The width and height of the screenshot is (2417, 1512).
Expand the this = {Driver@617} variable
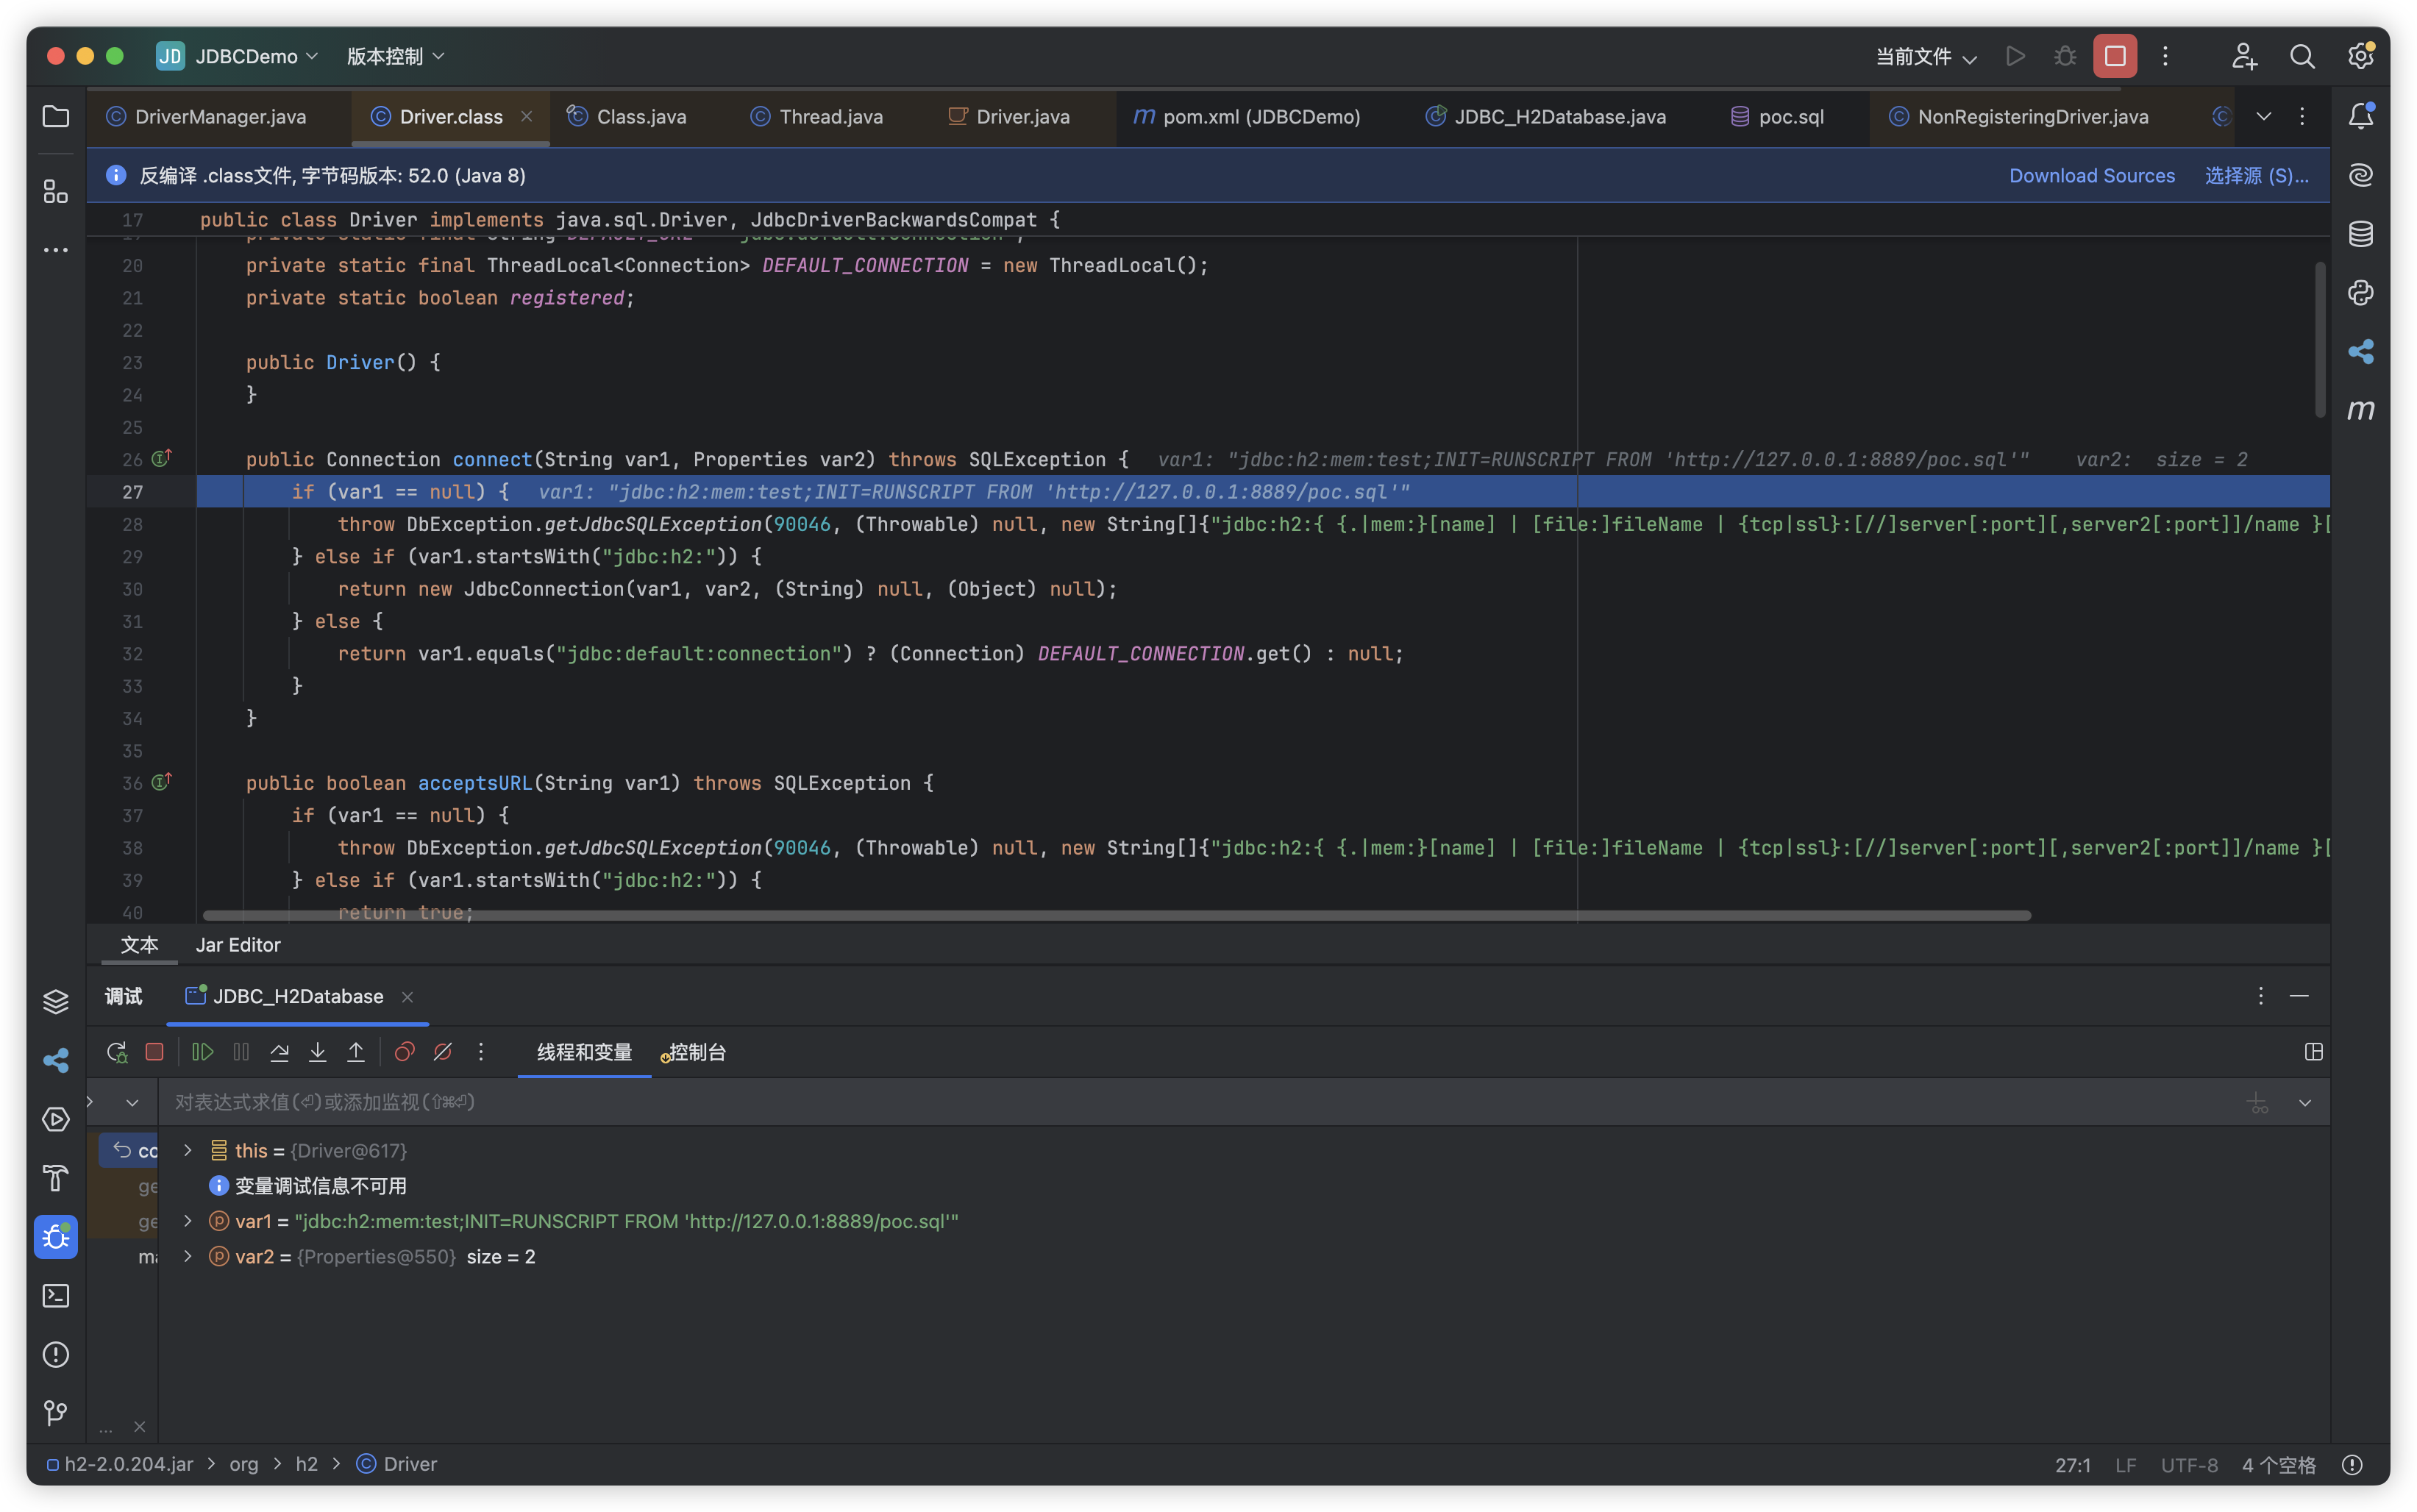[187, 1151]
